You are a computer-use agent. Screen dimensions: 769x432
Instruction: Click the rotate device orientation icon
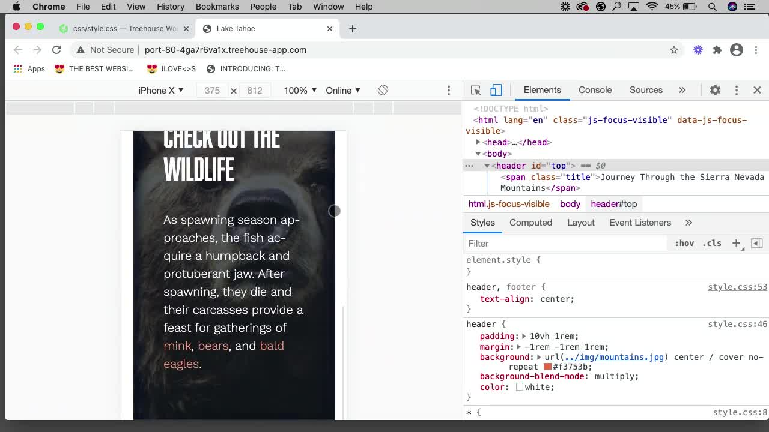pyautogui.click(x=383, y=90)
